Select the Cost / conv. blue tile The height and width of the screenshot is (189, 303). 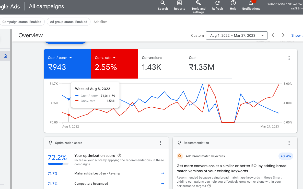(x=67, y=64)
